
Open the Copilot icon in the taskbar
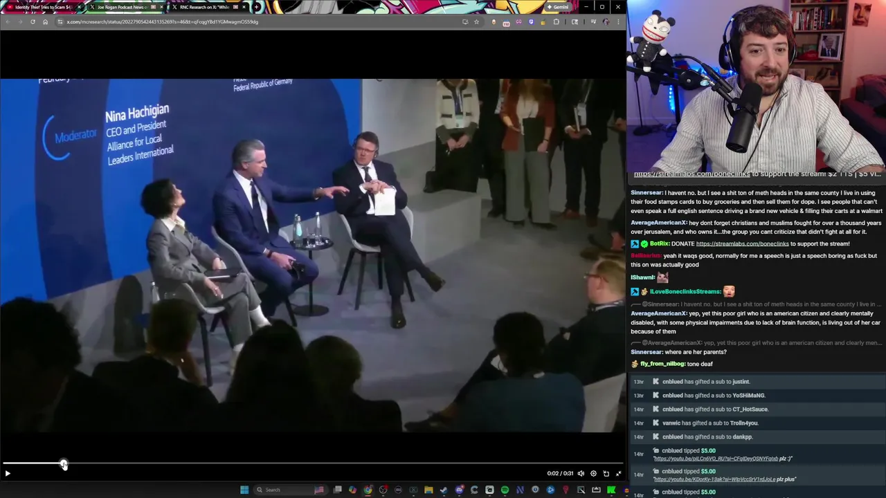[x=352, y=490]
